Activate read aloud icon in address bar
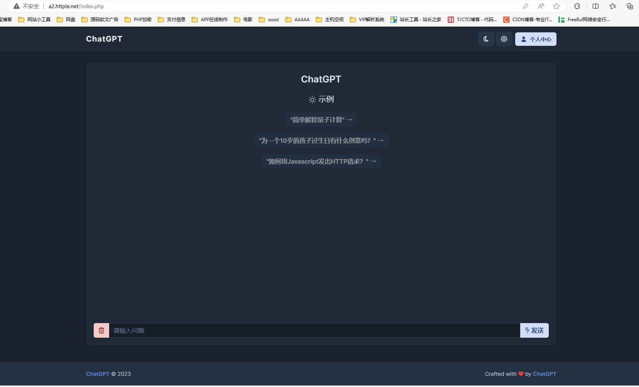639x387 pixels. click(x=541, y=6)
